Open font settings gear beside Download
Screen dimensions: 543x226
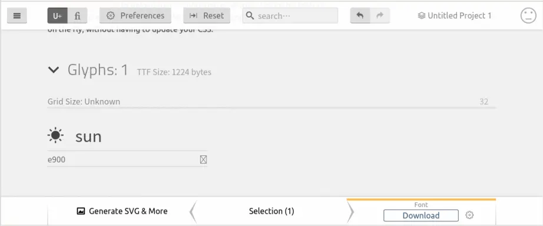(469, 215)
